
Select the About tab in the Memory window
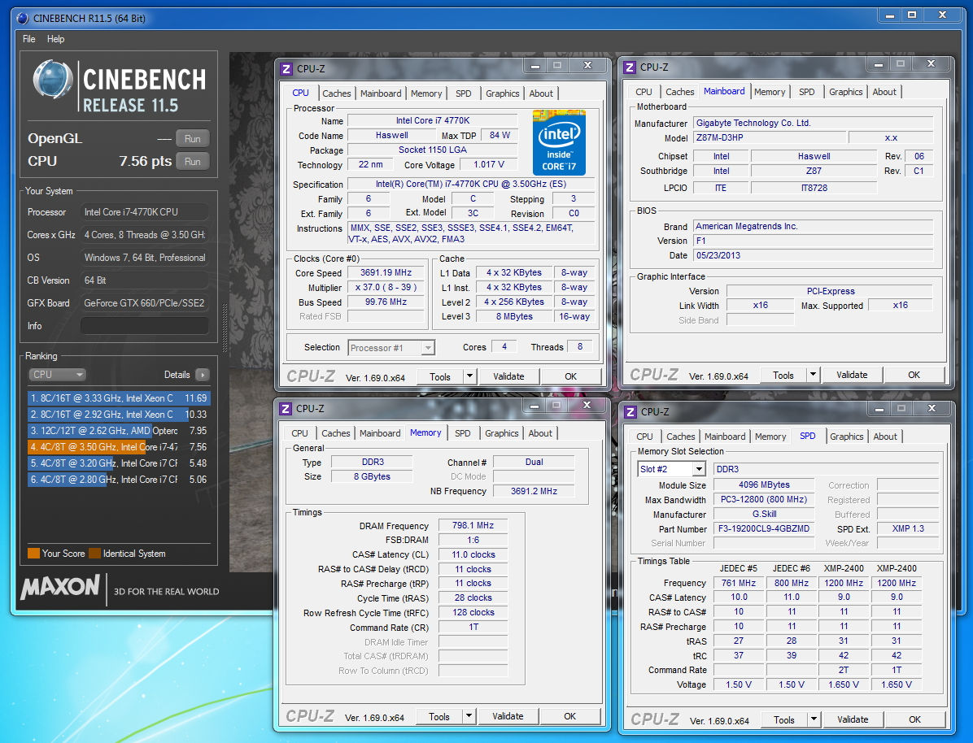[540, 433]
